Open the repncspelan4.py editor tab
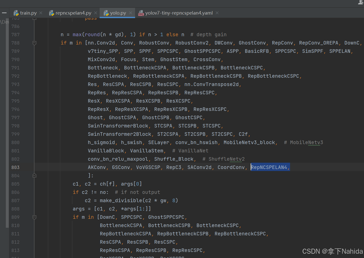364x258 pixels. (73, 13)
